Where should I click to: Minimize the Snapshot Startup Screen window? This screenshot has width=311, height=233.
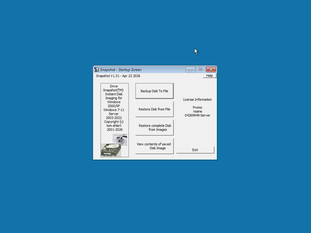[x=190, y=69]
